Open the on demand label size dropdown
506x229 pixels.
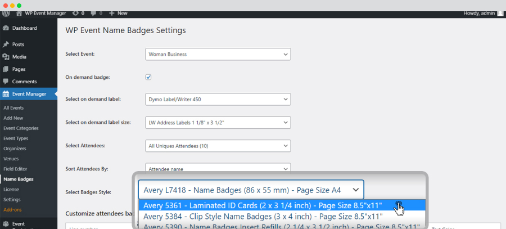click(218, 123)
